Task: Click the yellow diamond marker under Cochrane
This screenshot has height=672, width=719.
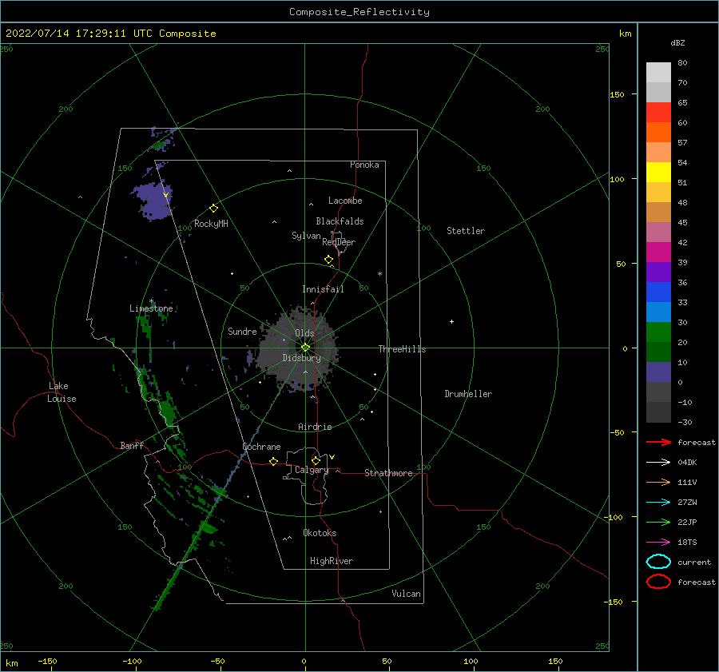Action: point(273,461)
